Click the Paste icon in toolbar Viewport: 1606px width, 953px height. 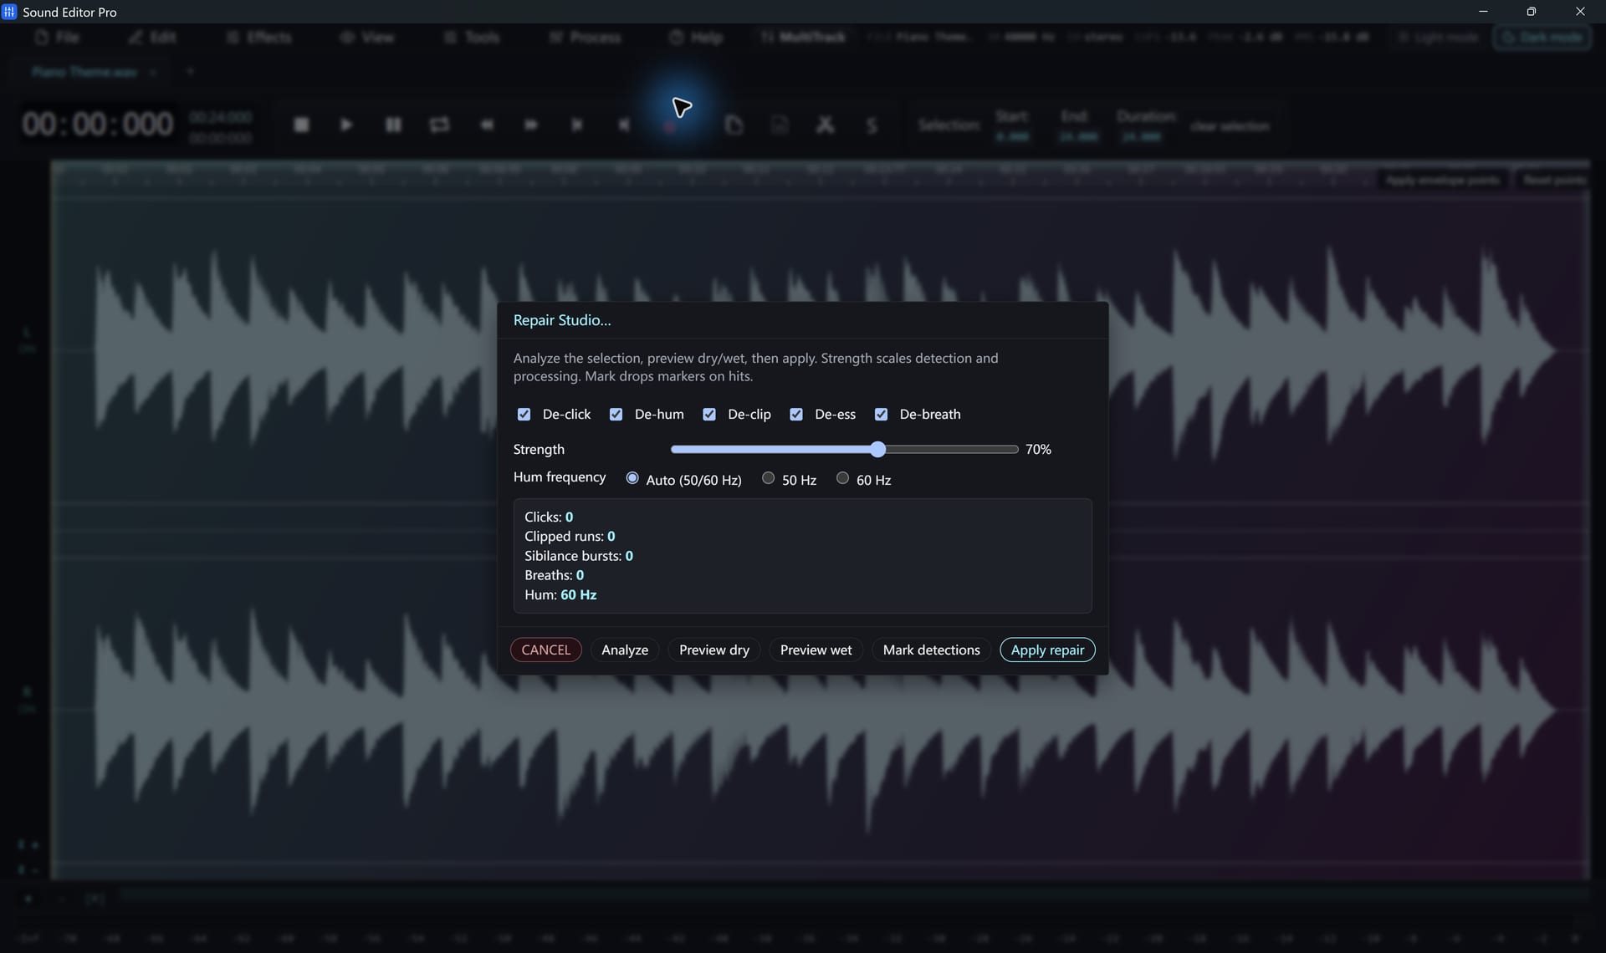click(780, 125)
